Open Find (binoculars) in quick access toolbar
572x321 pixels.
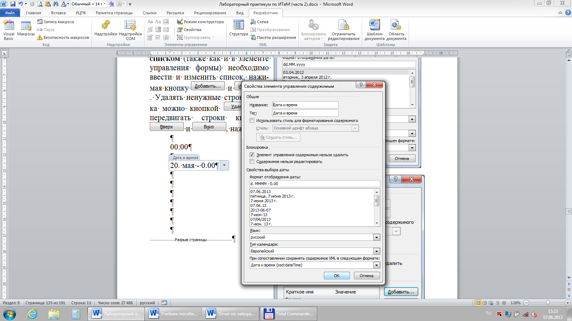pos(56,4)
